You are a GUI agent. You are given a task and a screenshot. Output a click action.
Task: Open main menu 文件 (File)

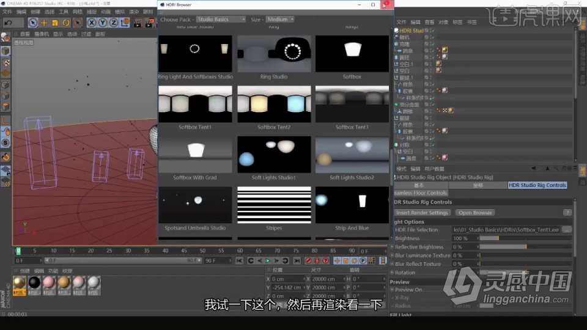(x=7, y=12)
